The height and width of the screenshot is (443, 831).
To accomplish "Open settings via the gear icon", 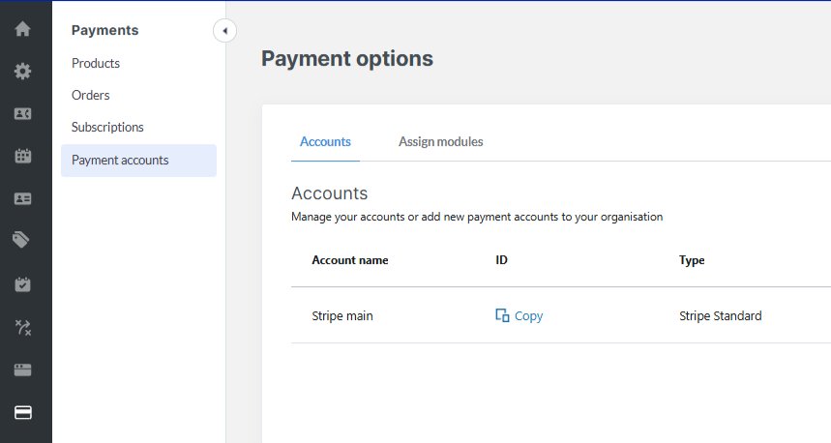I will pos(22,72).
